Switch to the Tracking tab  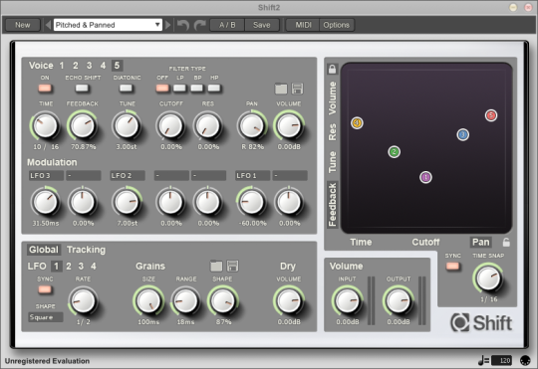(x=86, y=250)
